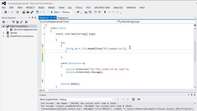197x111 pixels.
Task: Open the TEST menu
Action: 88,8
